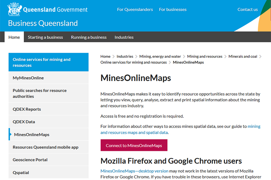Select QDEX Reports in sidebar

tap(27, 109)
